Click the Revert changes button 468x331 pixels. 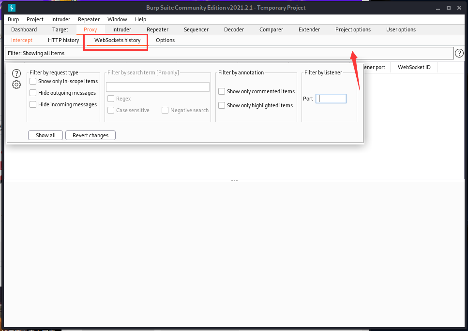point(91,135)
